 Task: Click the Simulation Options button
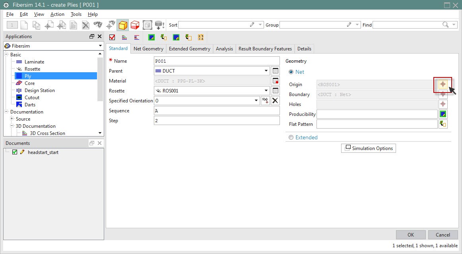click(368, 148)
